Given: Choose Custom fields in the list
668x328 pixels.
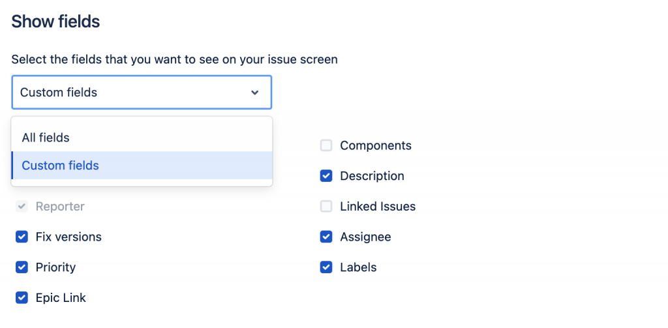Looking at the screenshot, I should coord(60,166).
